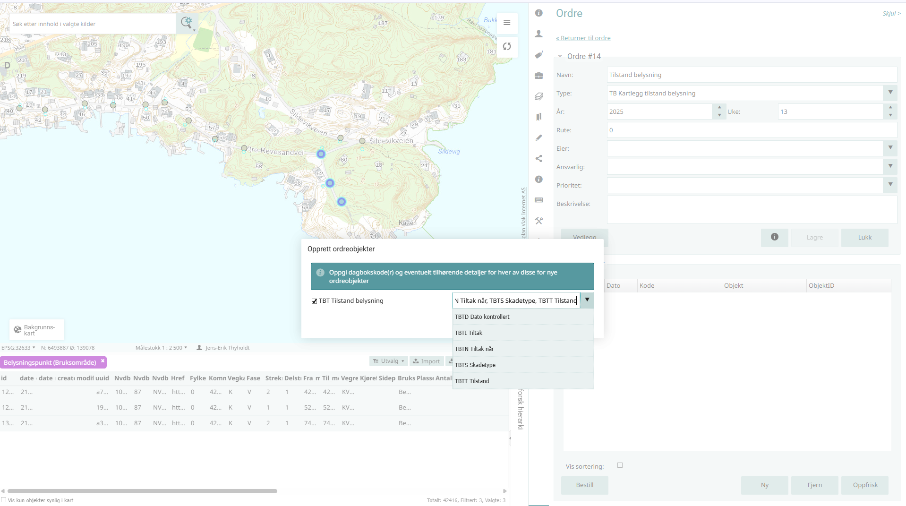This screenshot has width=906, height=506.
Task: Expand the Type dropdown arrow
Action: 890,93
